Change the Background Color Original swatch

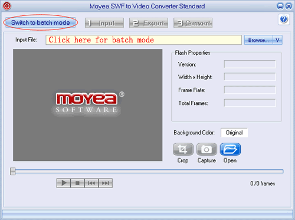coord(234,133)
